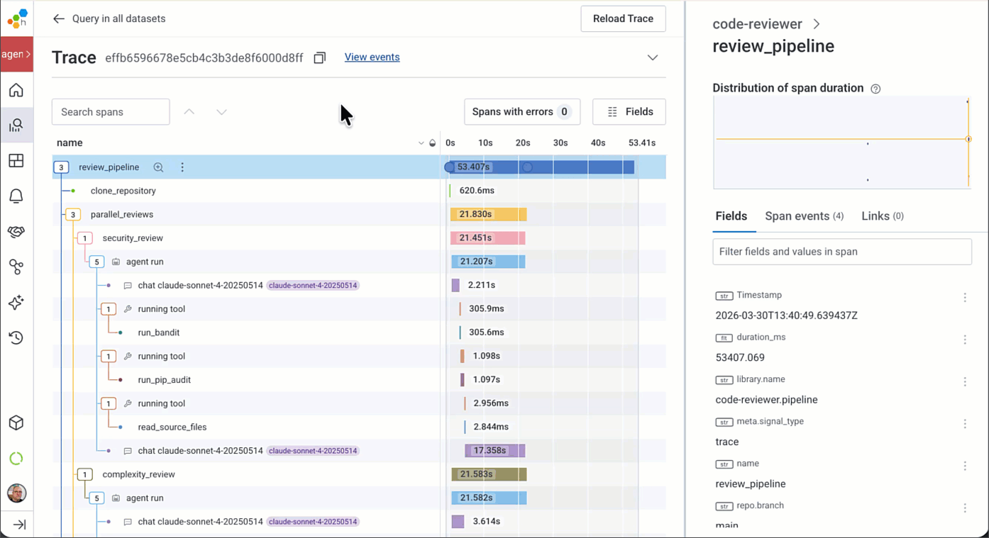This screenshot has width=989, height=538.
Task: Open the Query icon in sidebar
Action: tap(16, 125)
